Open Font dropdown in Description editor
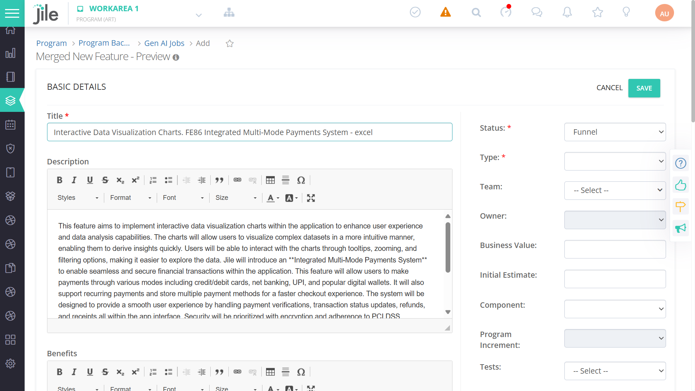The width and height of the screenshot is (695, 391). click(183, 198)
